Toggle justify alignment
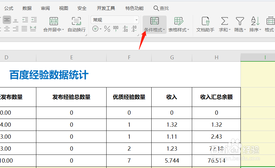The height and width of the screenshot is (168, 275). coord(24,28)
